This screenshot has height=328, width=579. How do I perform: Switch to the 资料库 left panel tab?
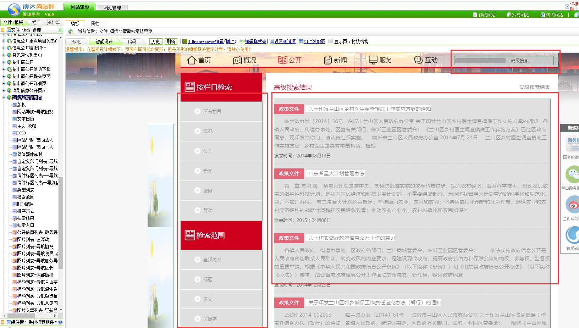[x=54, y=22]
